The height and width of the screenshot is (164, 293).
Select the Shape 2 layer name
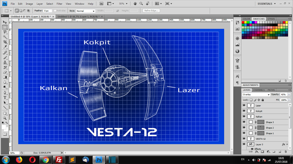[x=270, y=128]
